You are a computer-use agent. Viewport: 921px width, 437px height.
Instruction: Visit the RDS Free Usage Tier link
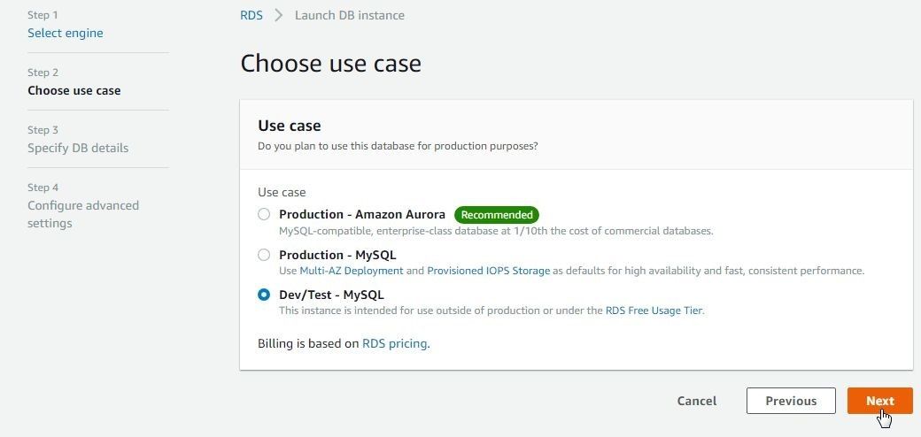(x=654, y=310)
